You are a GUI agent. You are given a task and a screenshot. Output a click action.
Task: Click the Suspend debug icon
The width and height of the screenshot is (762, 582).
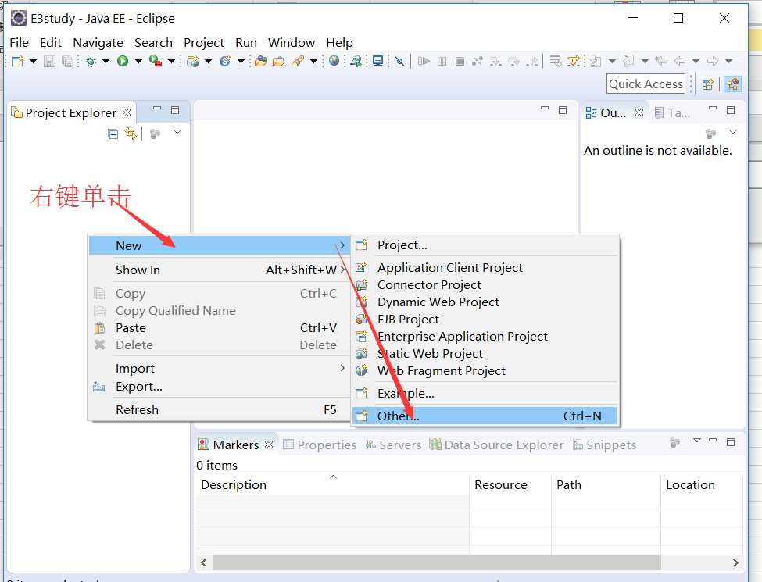[442, 61]
